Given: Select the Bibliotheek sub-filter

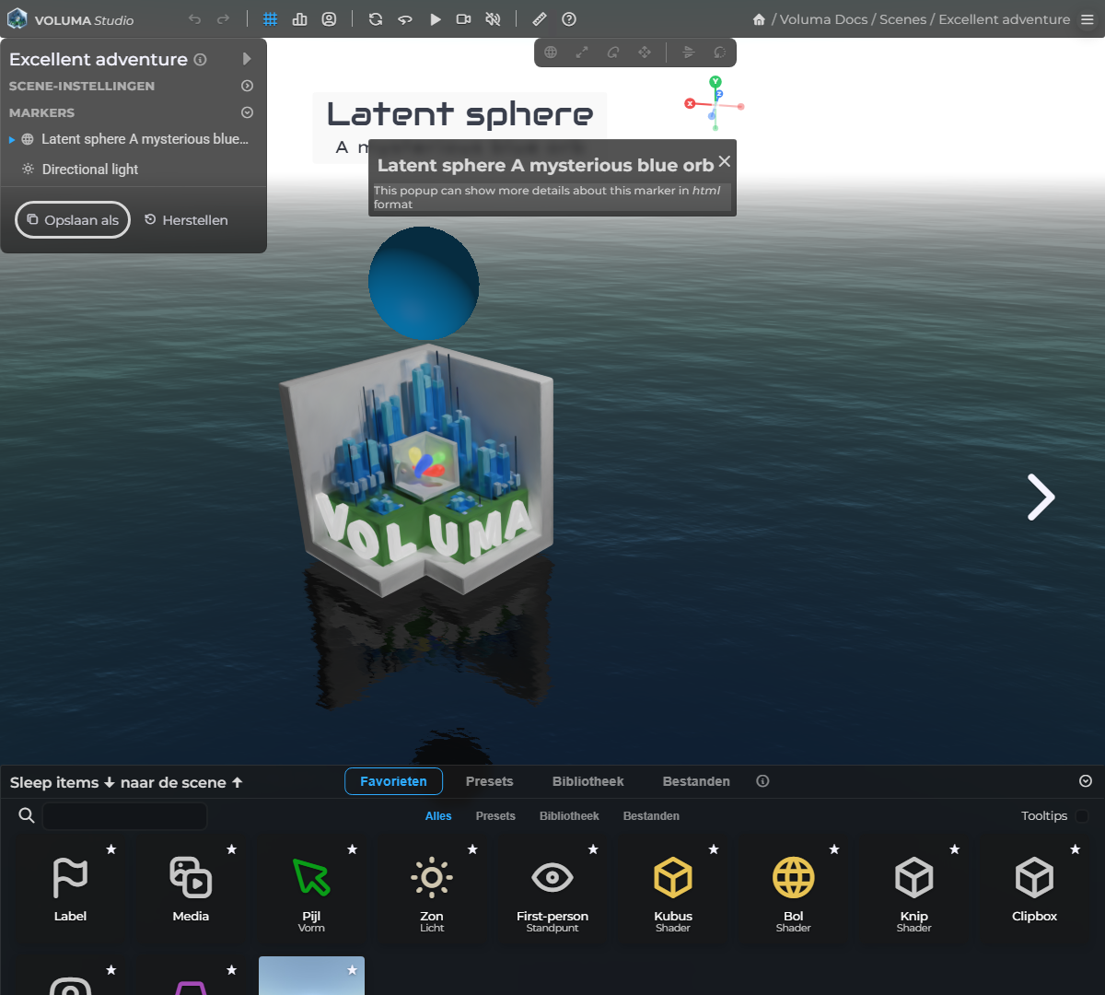Looking at the screenshot, I should [569, 816].
